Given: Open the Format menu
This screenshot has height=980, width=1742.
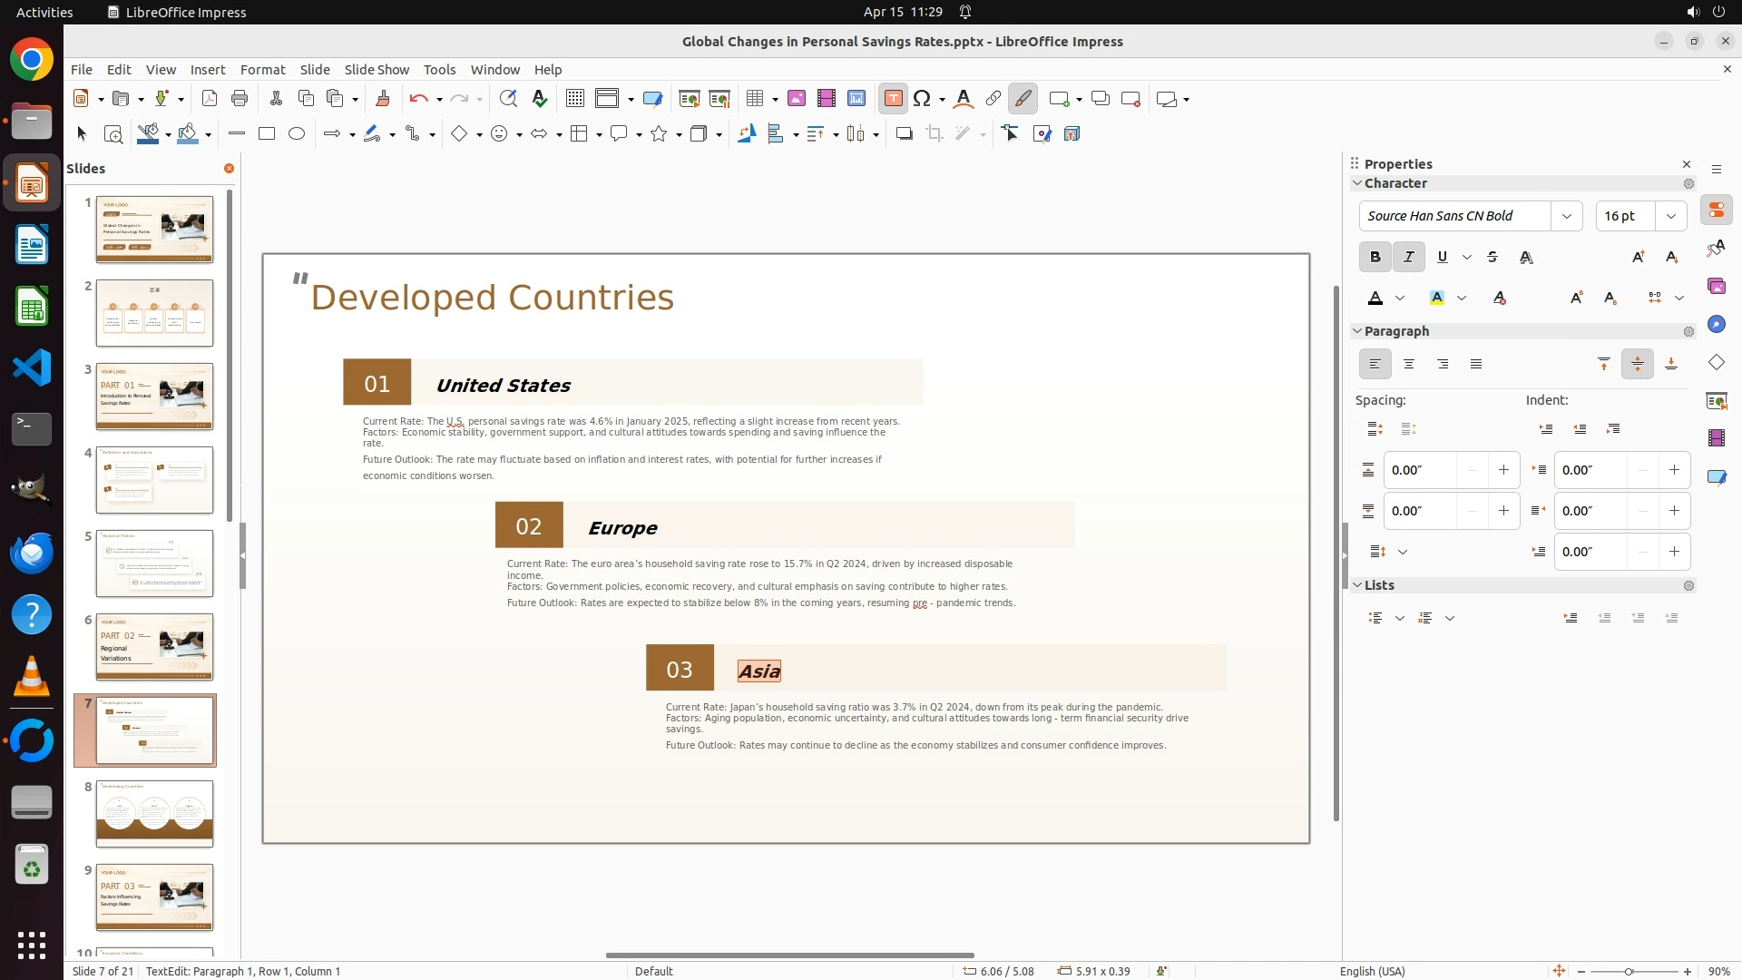Looking at the screenshot, I should [x=262, y=70].
